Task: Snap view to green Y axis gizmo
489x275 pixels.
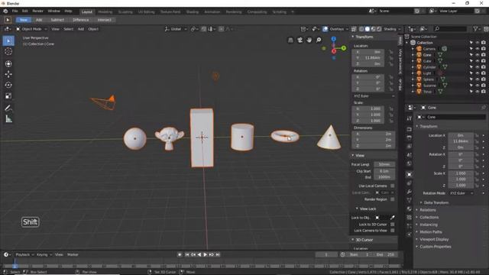Action: coord(343,48)
